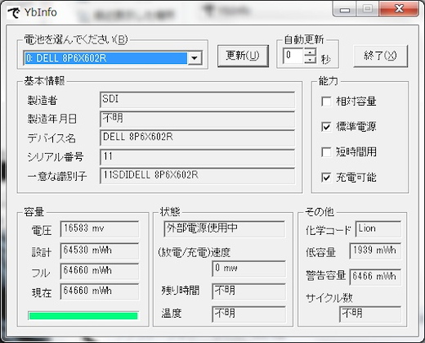Click the 製造者 field showing SDI
This screenshot has width=425, height=343.
tap(198, 100)
